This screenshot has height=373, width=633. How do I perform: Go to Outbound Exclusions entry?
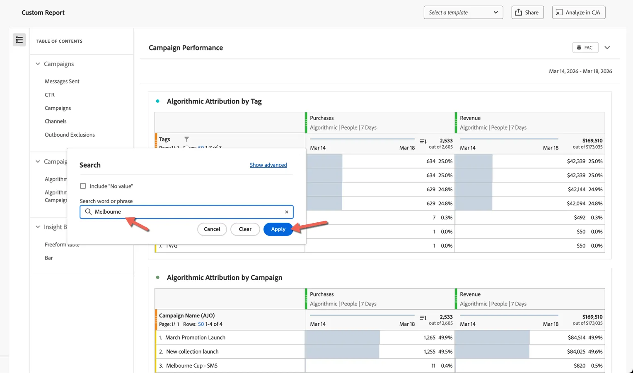70,135
